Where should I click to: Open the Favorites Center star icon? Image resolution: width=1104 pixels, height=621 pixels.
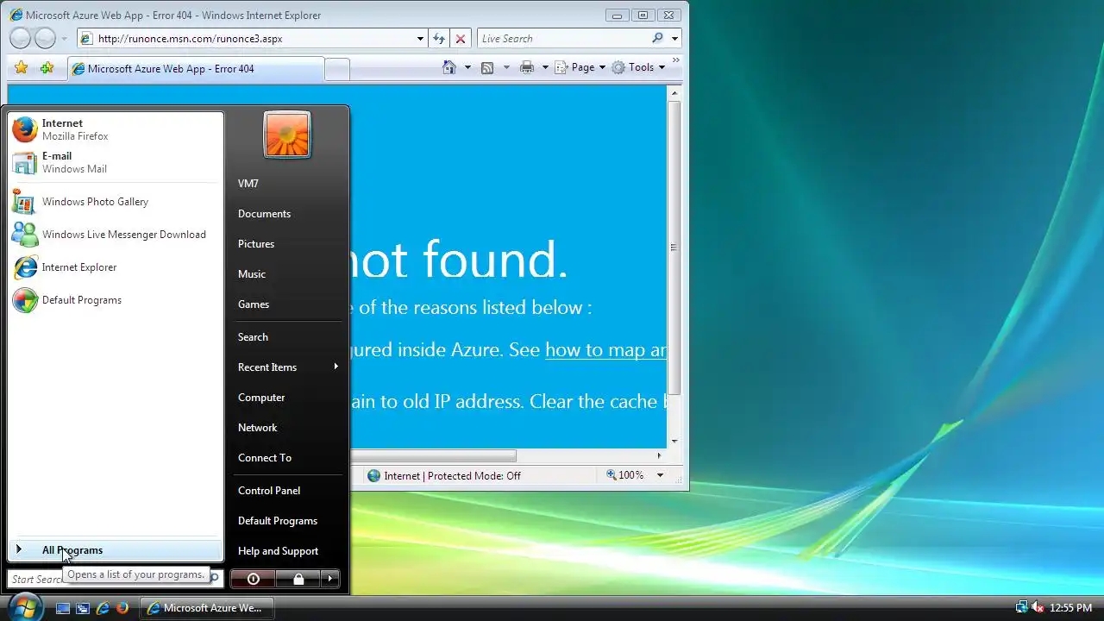[x=22, y=68]
